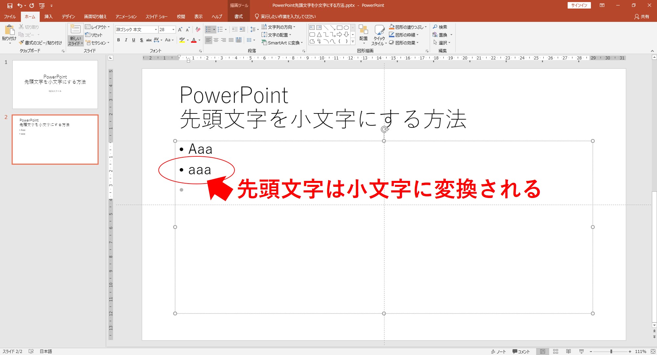Viewport: 657px width, 355px height.
Task: Click the text highlight color button
Action: tap(182, 40)
